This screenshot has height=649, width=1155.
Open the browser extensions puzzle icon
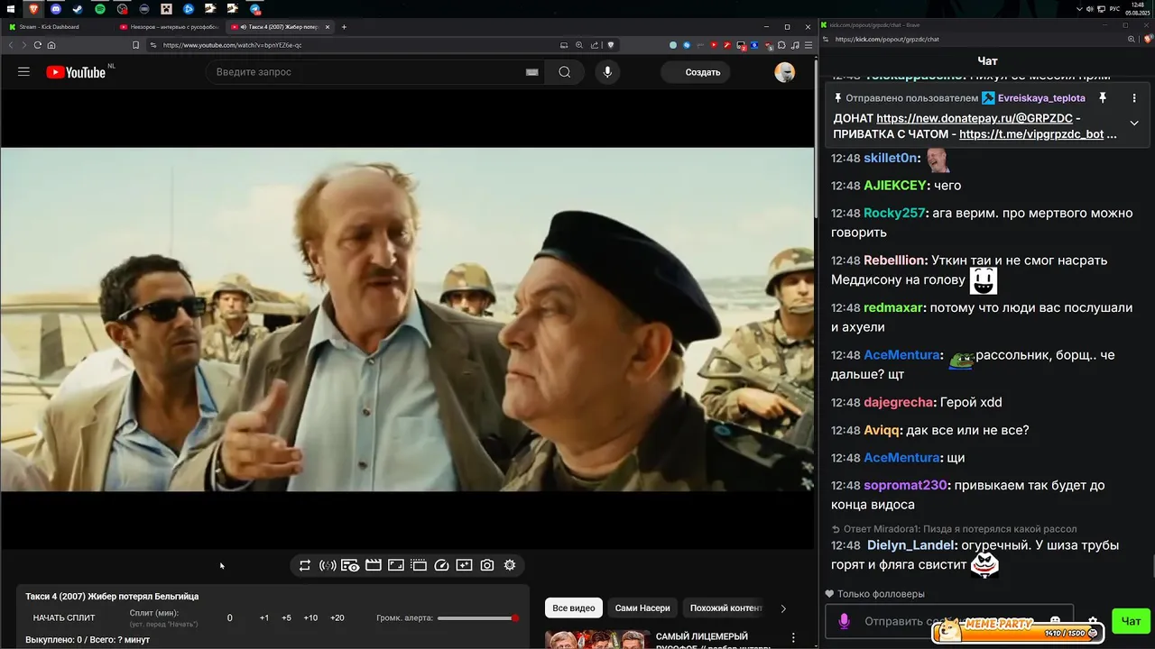point(781,45)
